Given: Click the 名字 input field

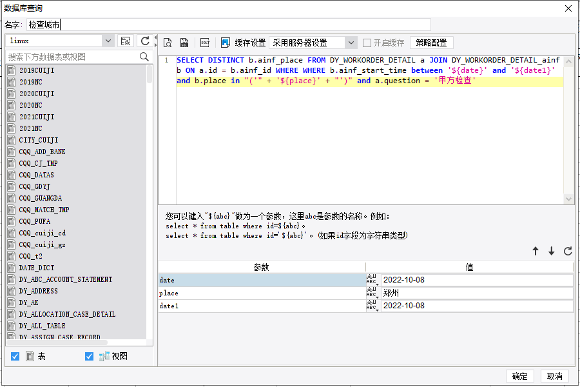Looking at the screenshot, I should coord(229,25).
